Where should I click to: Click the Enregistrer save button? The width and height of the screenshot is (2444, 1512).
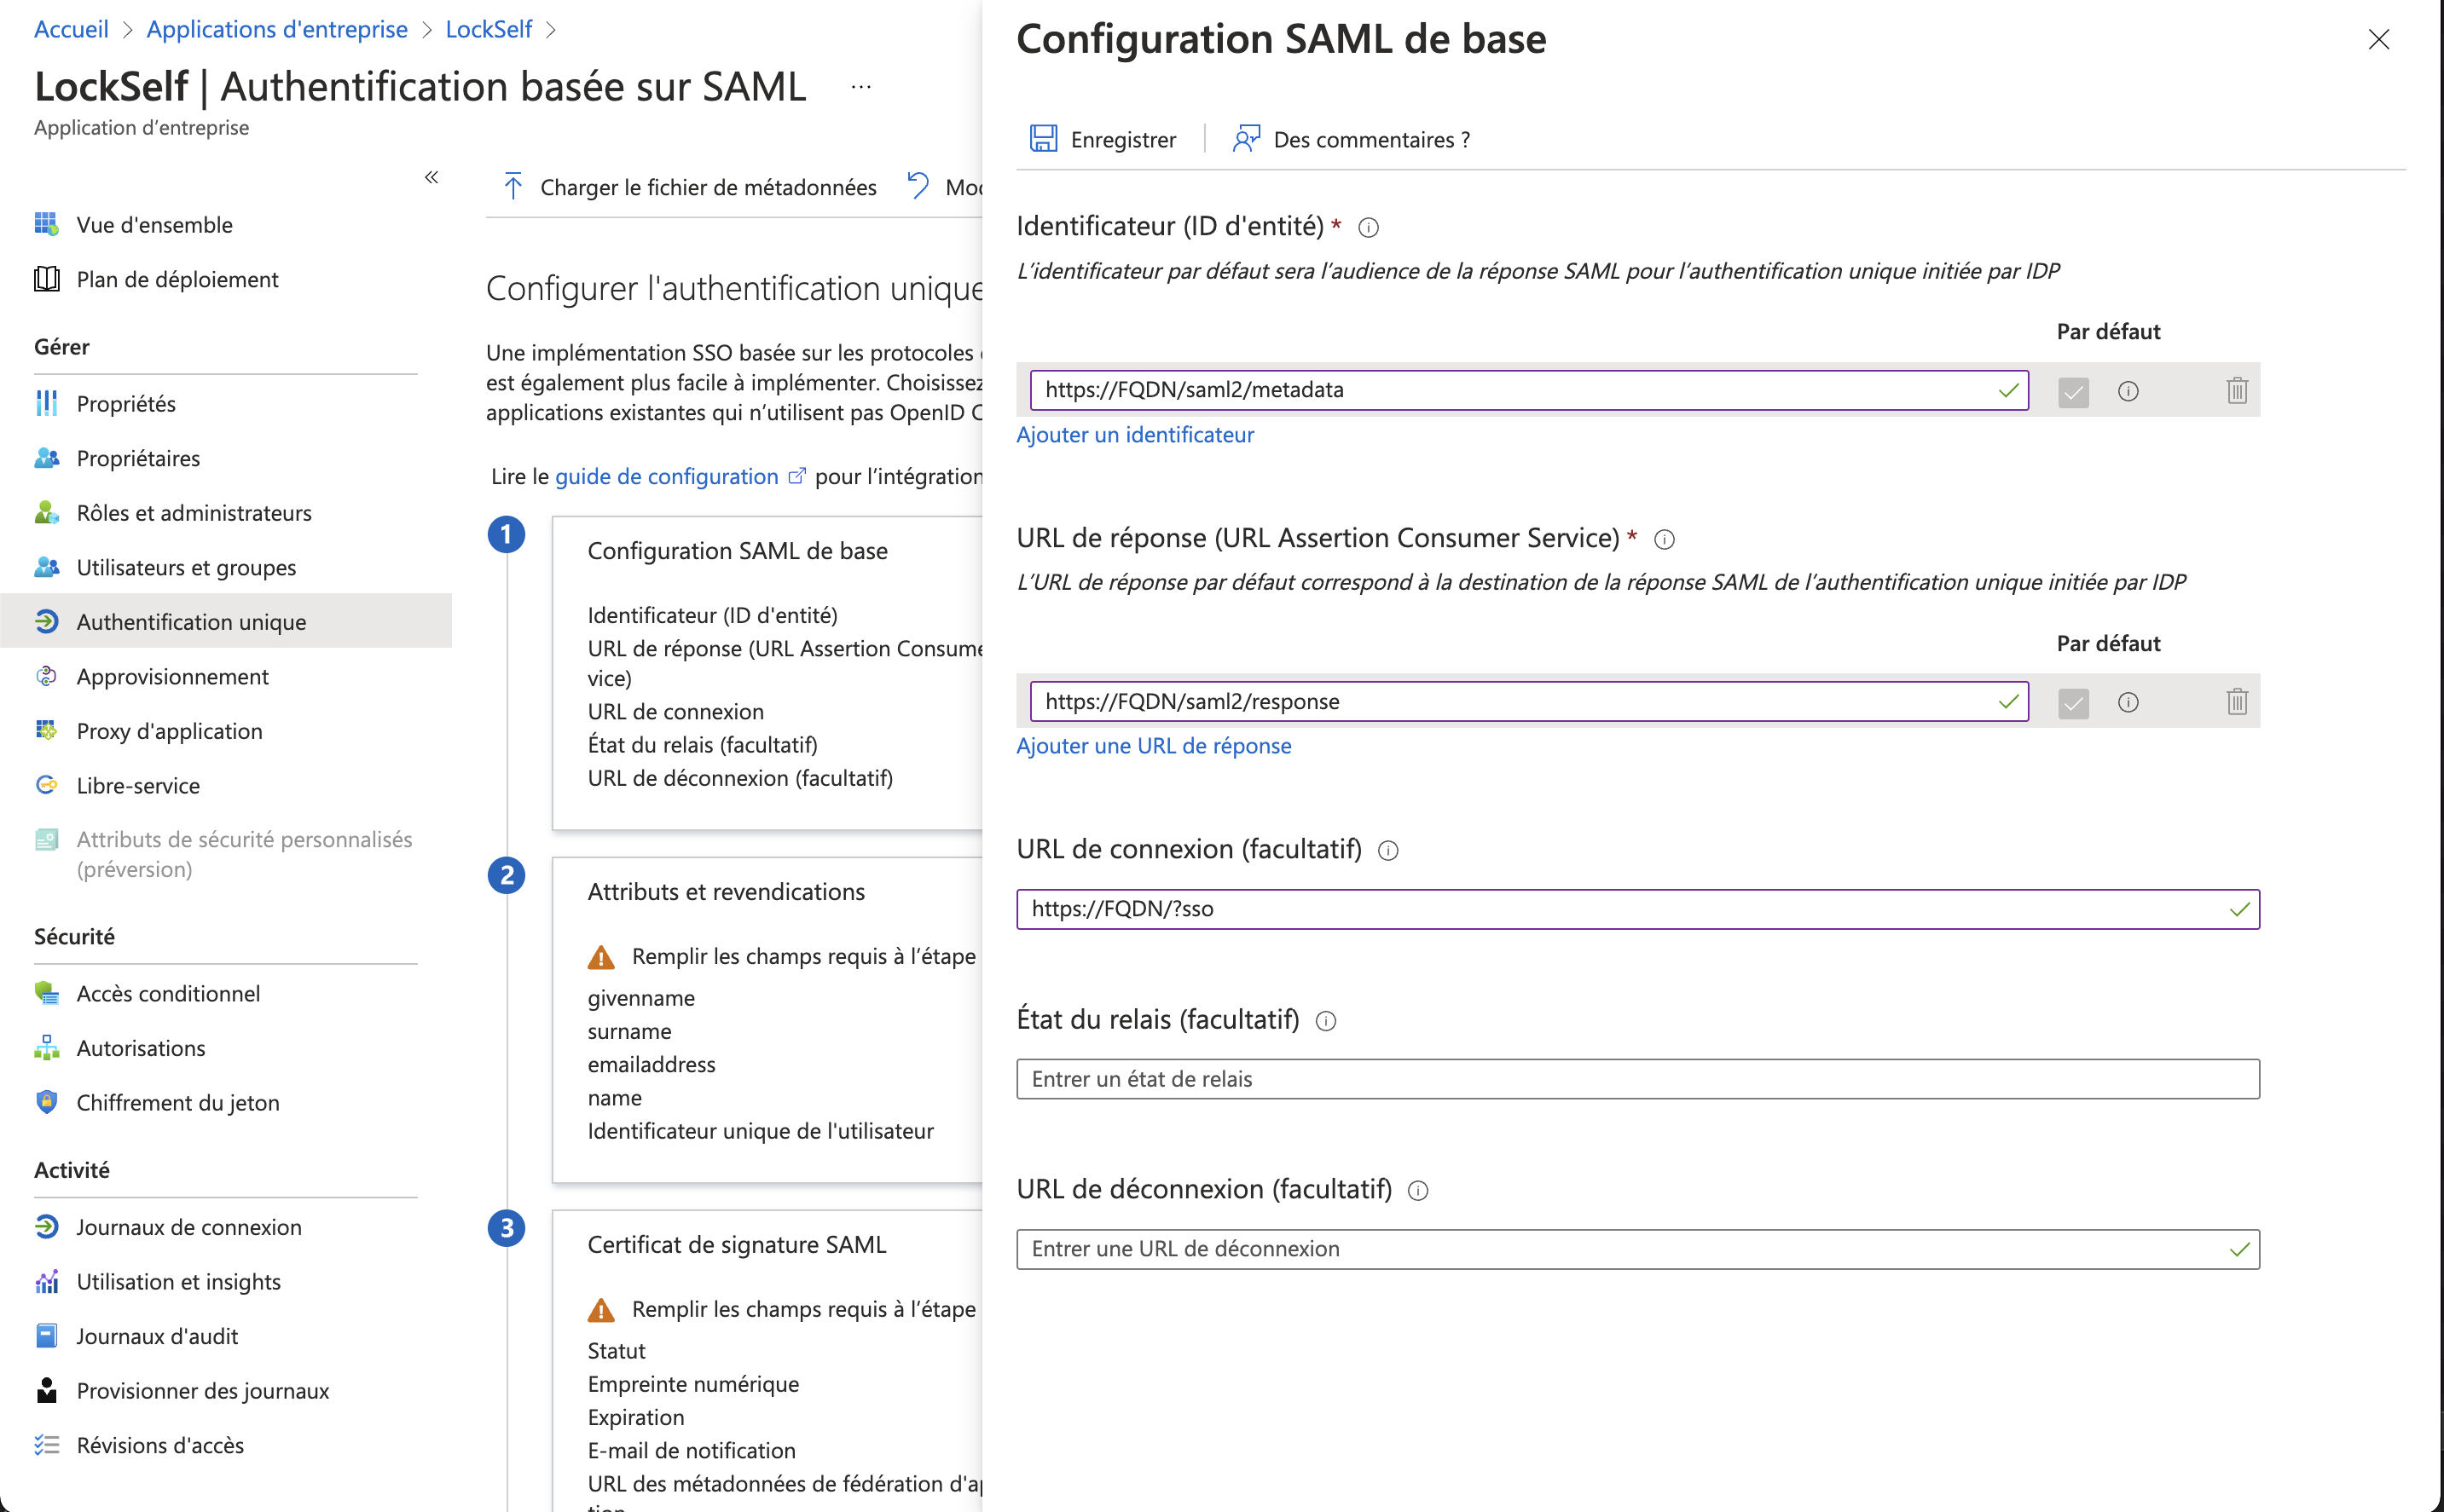tap(1103, 139)
